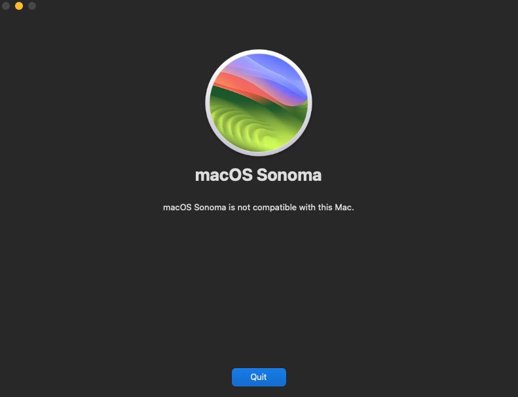Click the swirled light-green ridges in icon

(x=243, y=127)
